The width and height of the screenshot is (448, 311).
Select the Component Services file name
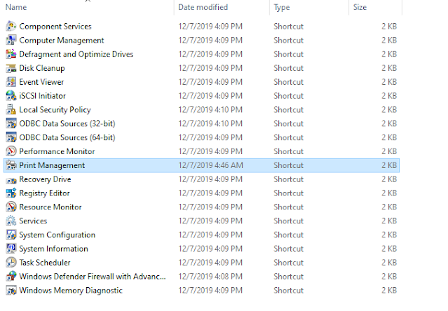(55, 26)
